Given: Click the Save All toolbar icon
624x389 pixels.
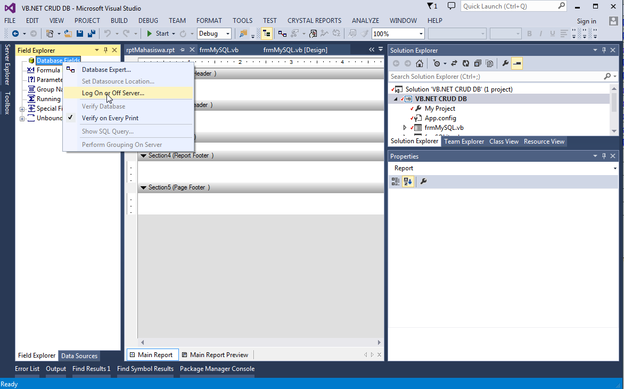Looking at the screenshot, I should pos(92,34).
